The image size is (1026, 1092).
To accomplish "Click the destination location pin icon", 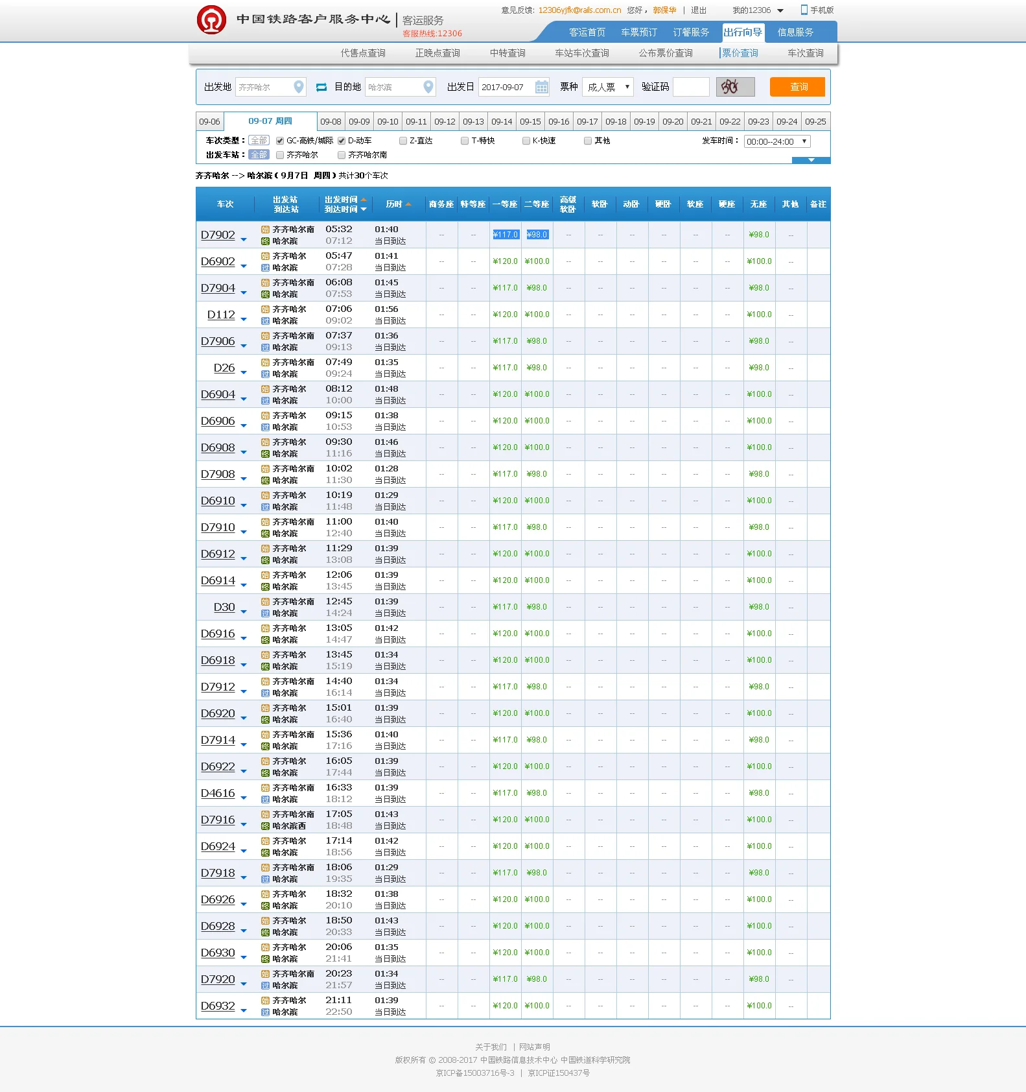I will pyautogui.click(x=428, y=87).
